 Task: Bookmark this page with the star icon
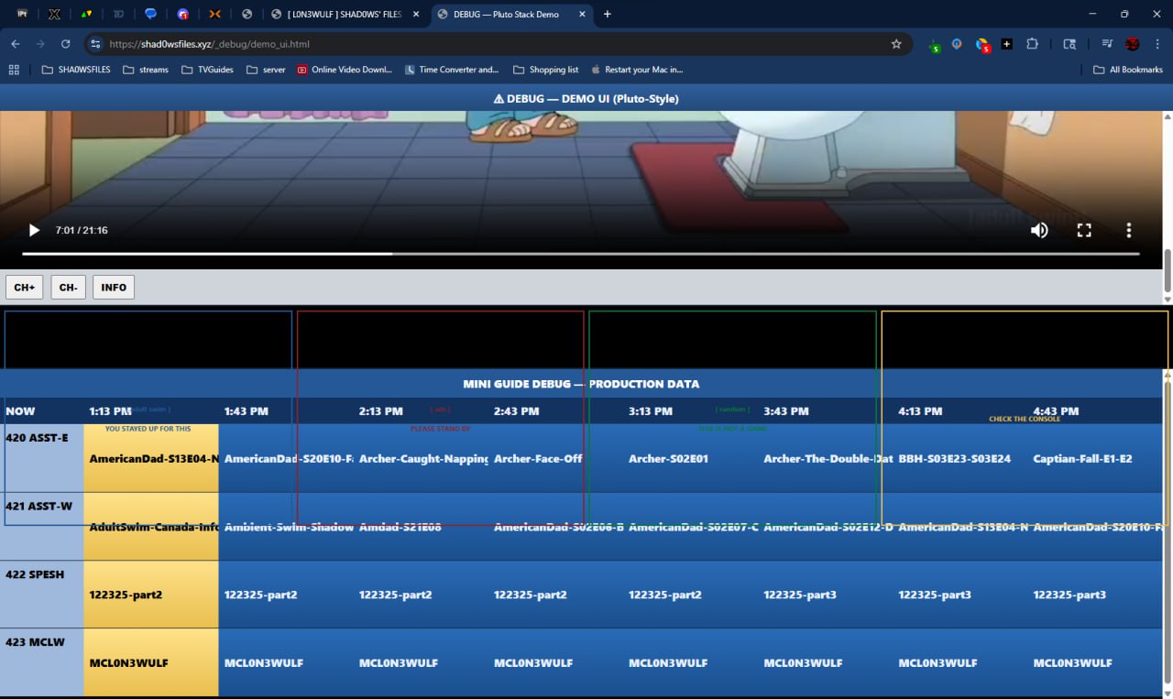[x=896, y=44]
